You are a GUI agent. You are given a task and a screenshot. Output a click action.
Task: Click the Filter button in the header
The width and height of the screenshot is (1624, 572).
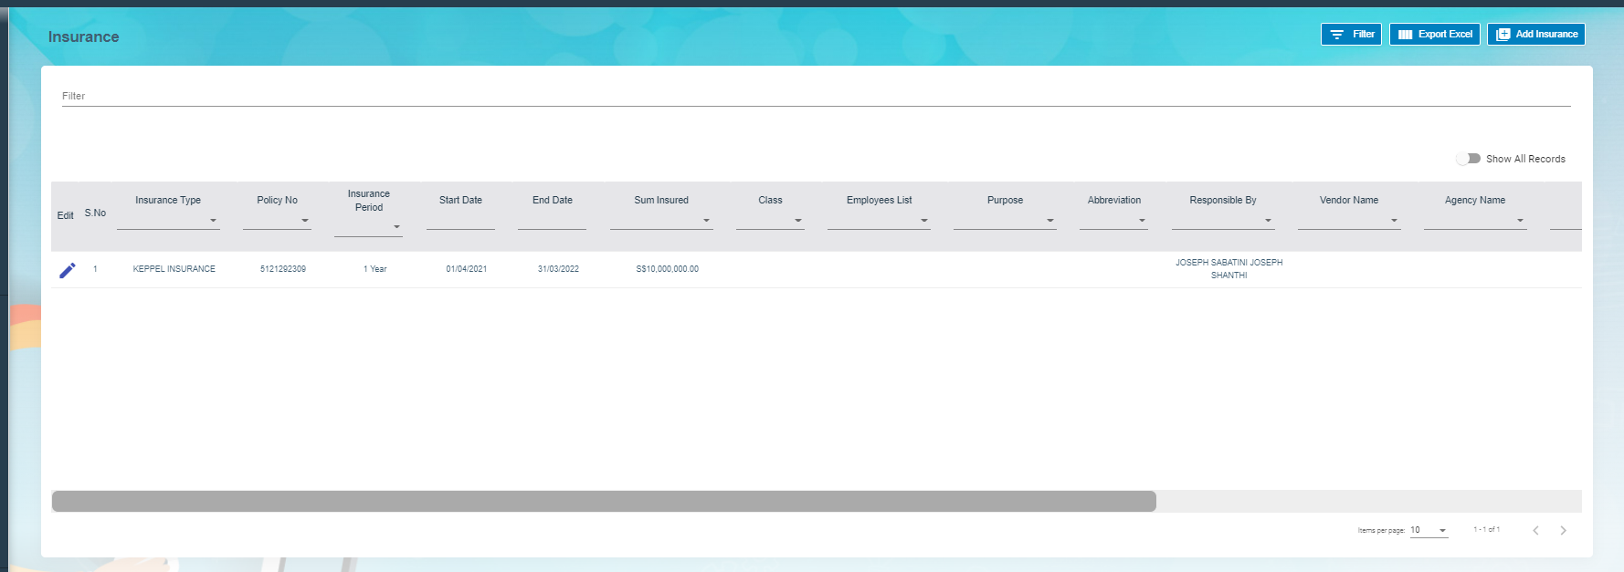1351,35
